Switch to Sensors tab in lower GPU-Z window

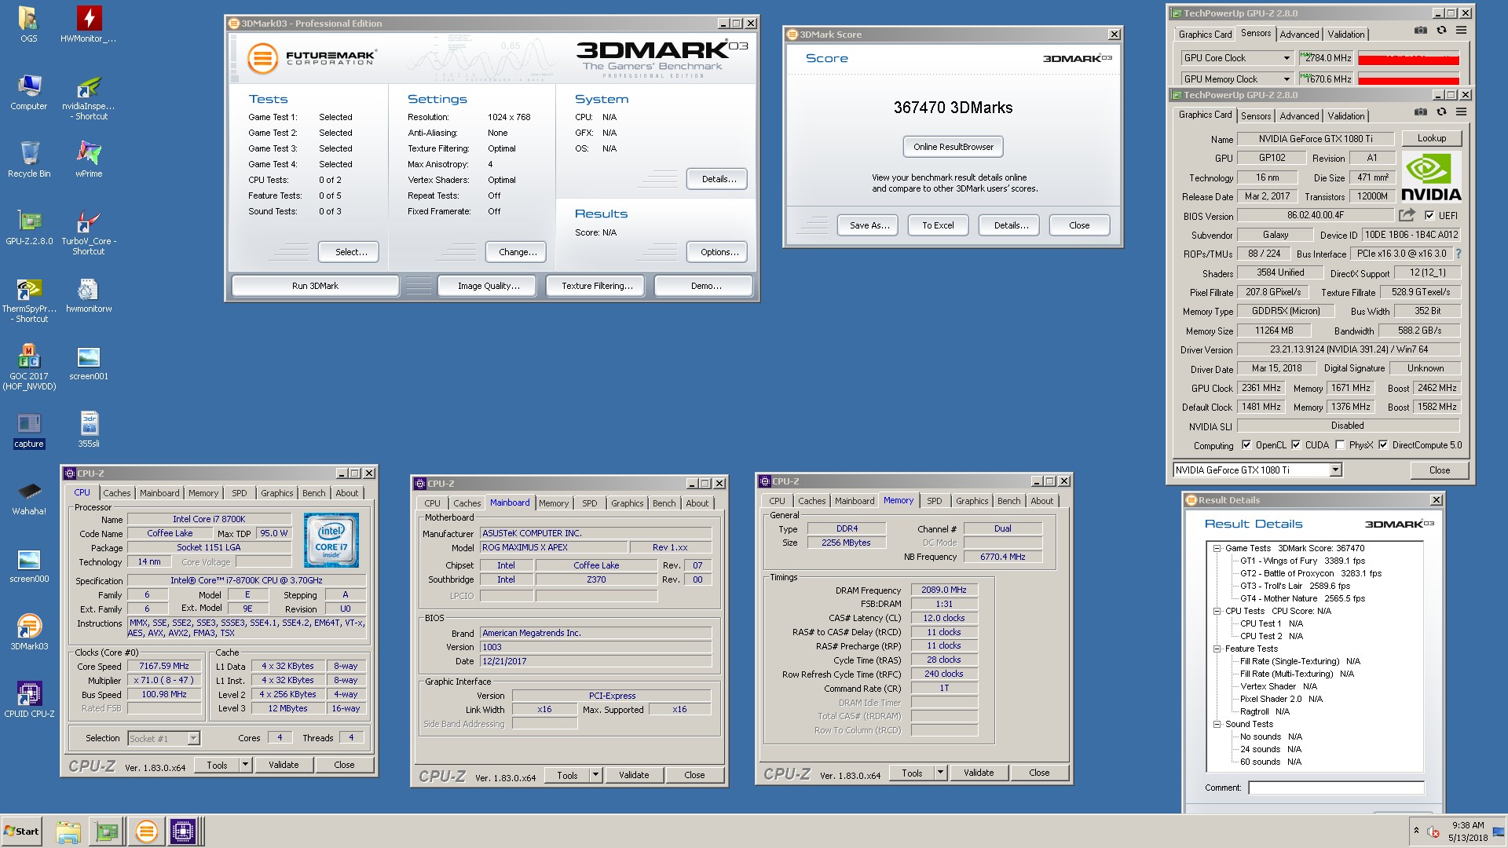1255,115
